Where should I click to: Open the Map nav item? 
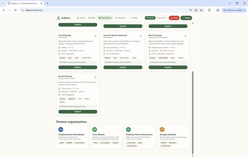click(x=92, y=18)
